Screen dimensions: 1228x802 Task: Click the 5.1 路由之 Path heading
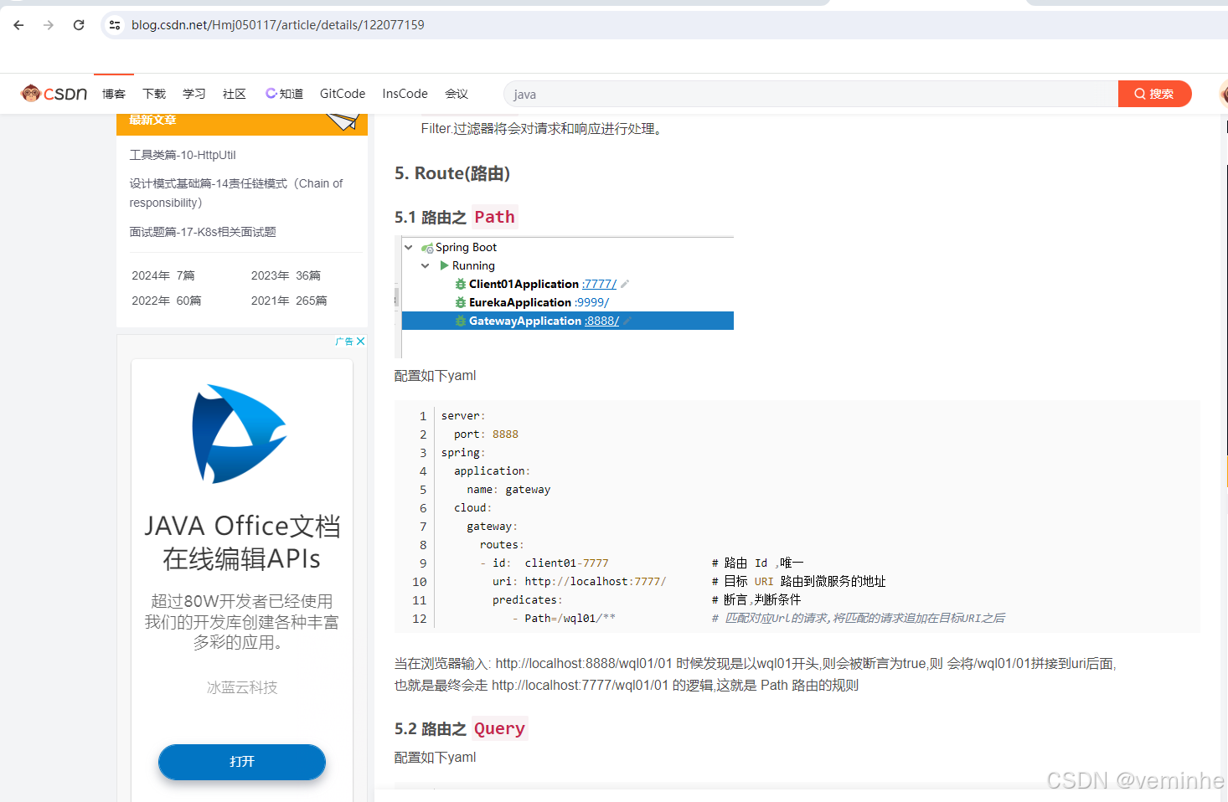pyautogui.click(x=456, y=217)
